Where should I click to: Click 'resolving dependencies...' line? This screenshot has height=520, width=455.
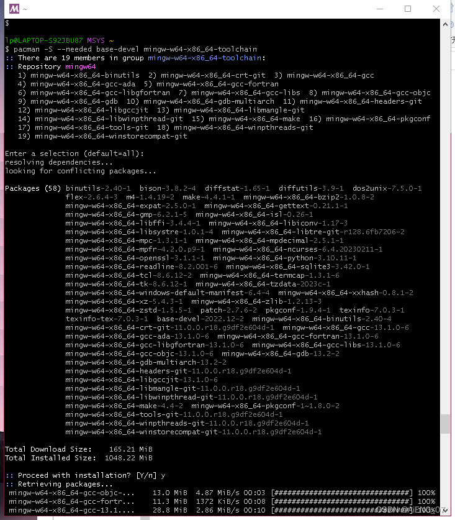tap(58, 162)
